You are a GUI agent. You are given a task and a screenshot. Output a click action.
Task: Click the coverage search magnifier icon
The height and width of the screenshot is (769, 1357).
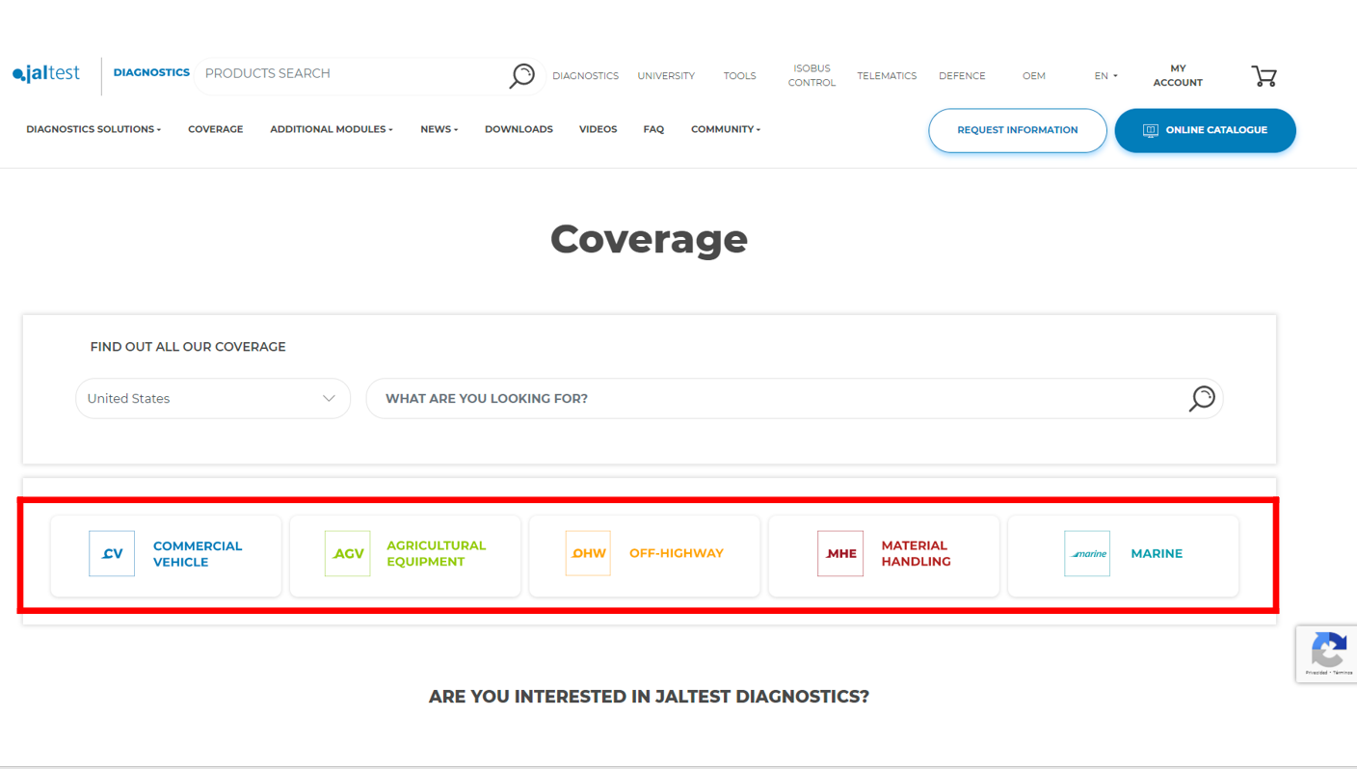click(1202, 398)
